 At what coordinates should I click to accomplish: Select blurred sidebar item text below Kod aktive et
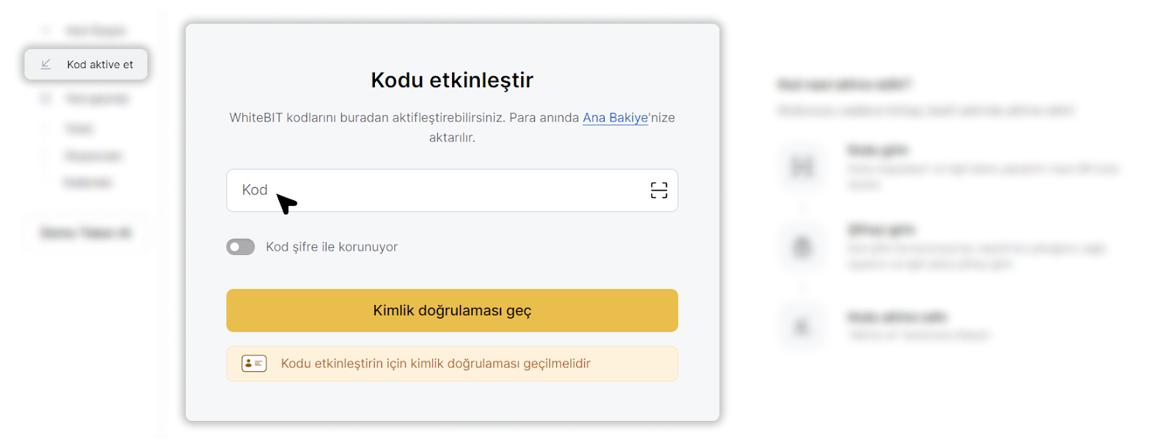coord(97,99)
